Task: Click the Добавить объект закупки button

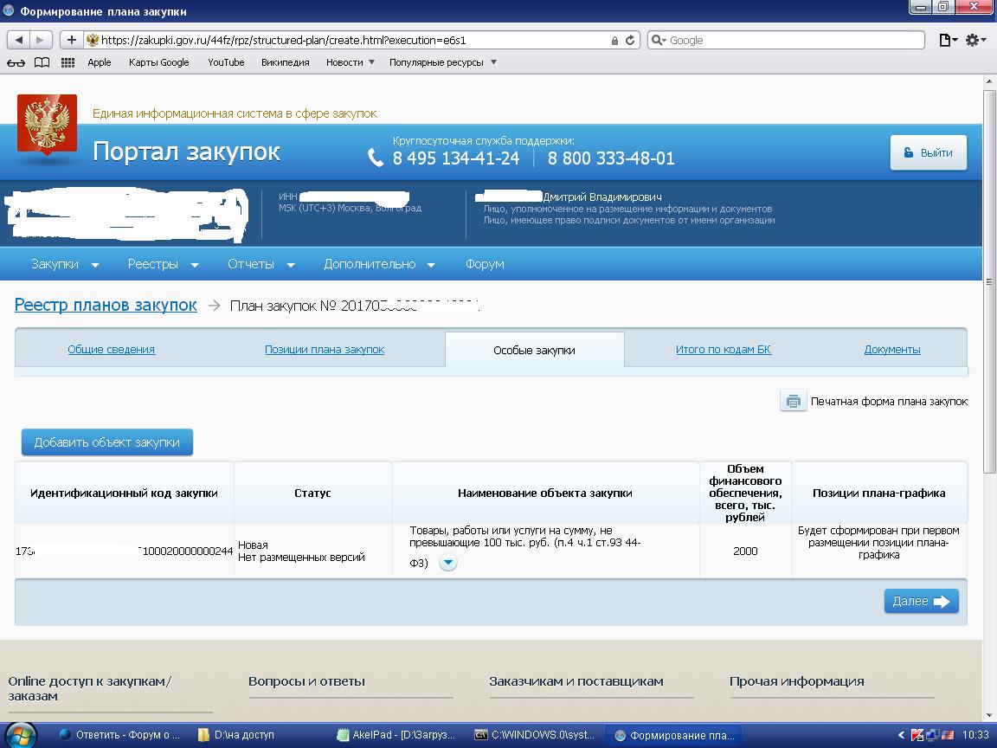Action: 106,442
